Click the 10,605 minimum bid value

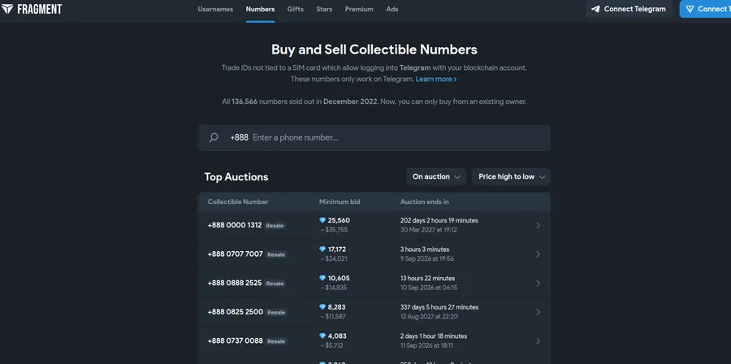tap(339, 278)
